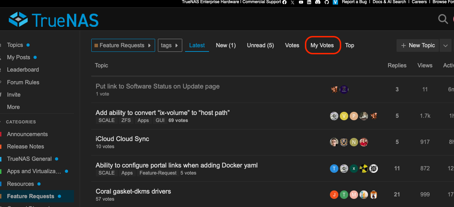Screen dimensions: 454x207
Task: Open olive N avatar on iCloud topic
Action: (354, 142)
